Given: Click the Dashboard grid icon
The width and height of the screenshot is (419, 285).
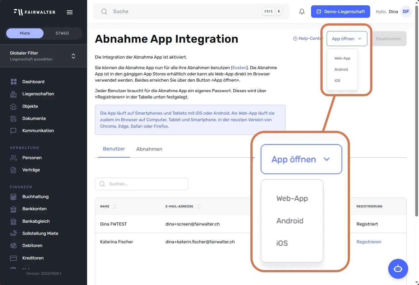Looking at the screenshot, I should pos(13,82).
